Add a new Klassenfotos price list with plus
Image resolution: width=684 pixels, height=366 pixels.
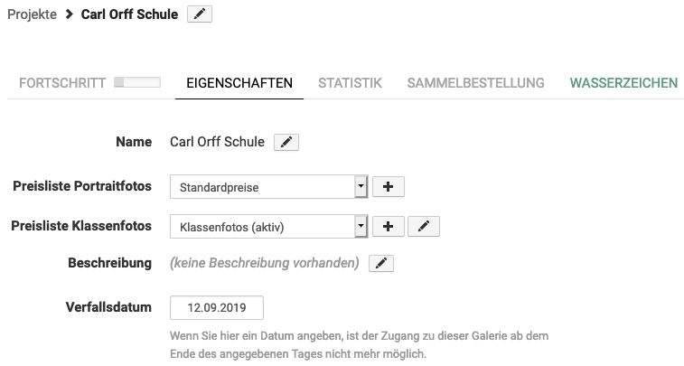[388, 226]
